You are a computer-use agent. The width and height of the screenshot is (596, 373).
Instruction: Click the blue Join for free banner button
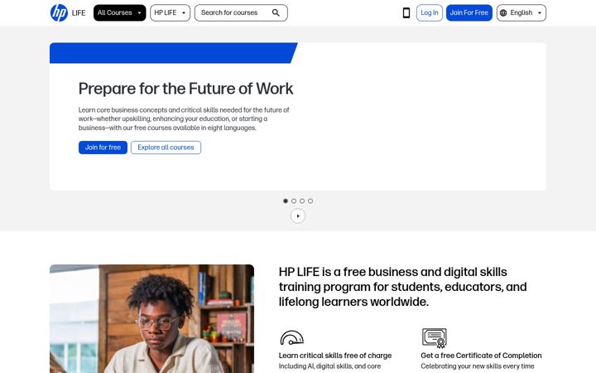[103, 148]
